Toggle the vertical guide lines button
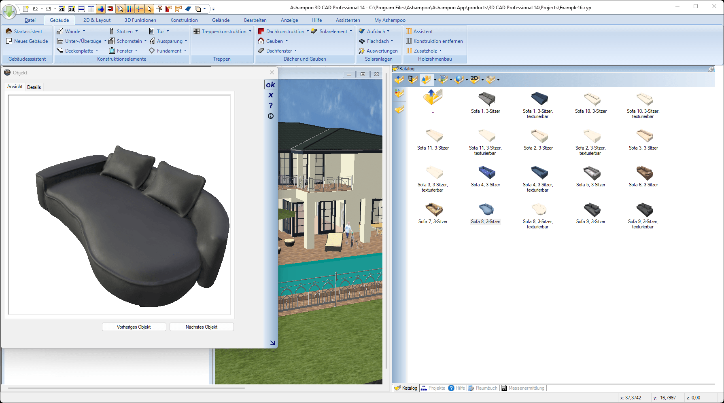Viewport: 724px width, 403px height. tap(130, 8)
